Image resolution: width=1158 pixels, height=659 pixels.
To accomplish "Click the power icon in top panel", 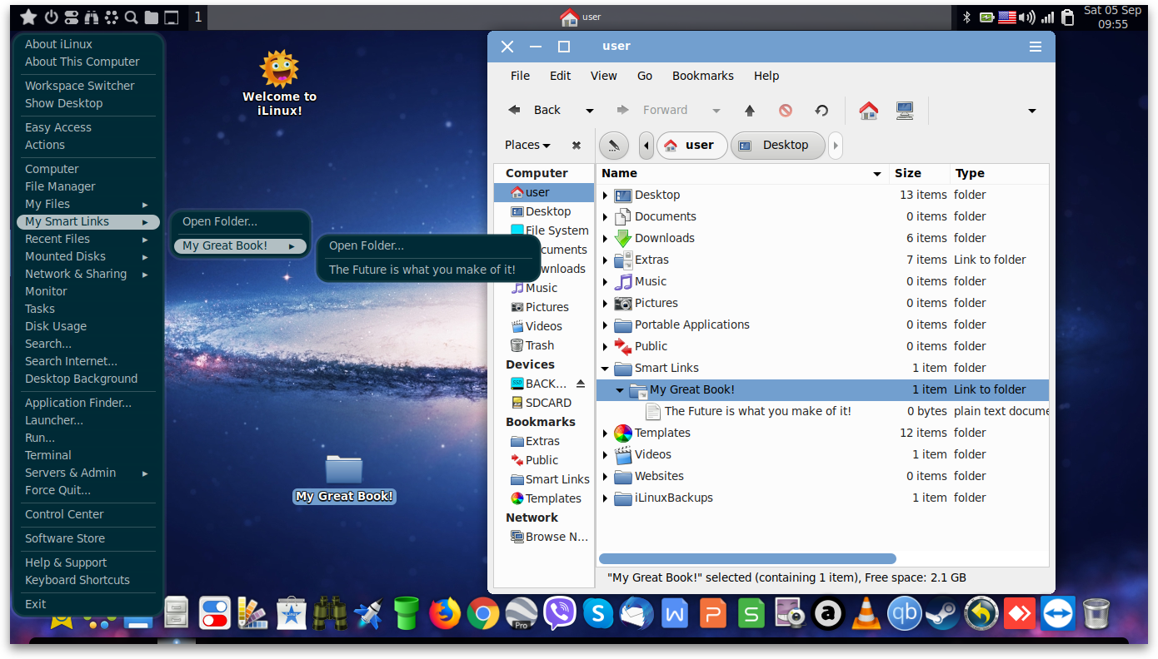I will coord(51,17).
